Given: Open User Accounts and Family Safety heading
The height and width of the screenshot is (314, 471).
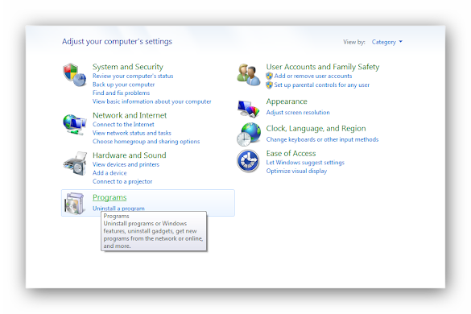Looking at the screenshot, I should click(x=323, y=67).
